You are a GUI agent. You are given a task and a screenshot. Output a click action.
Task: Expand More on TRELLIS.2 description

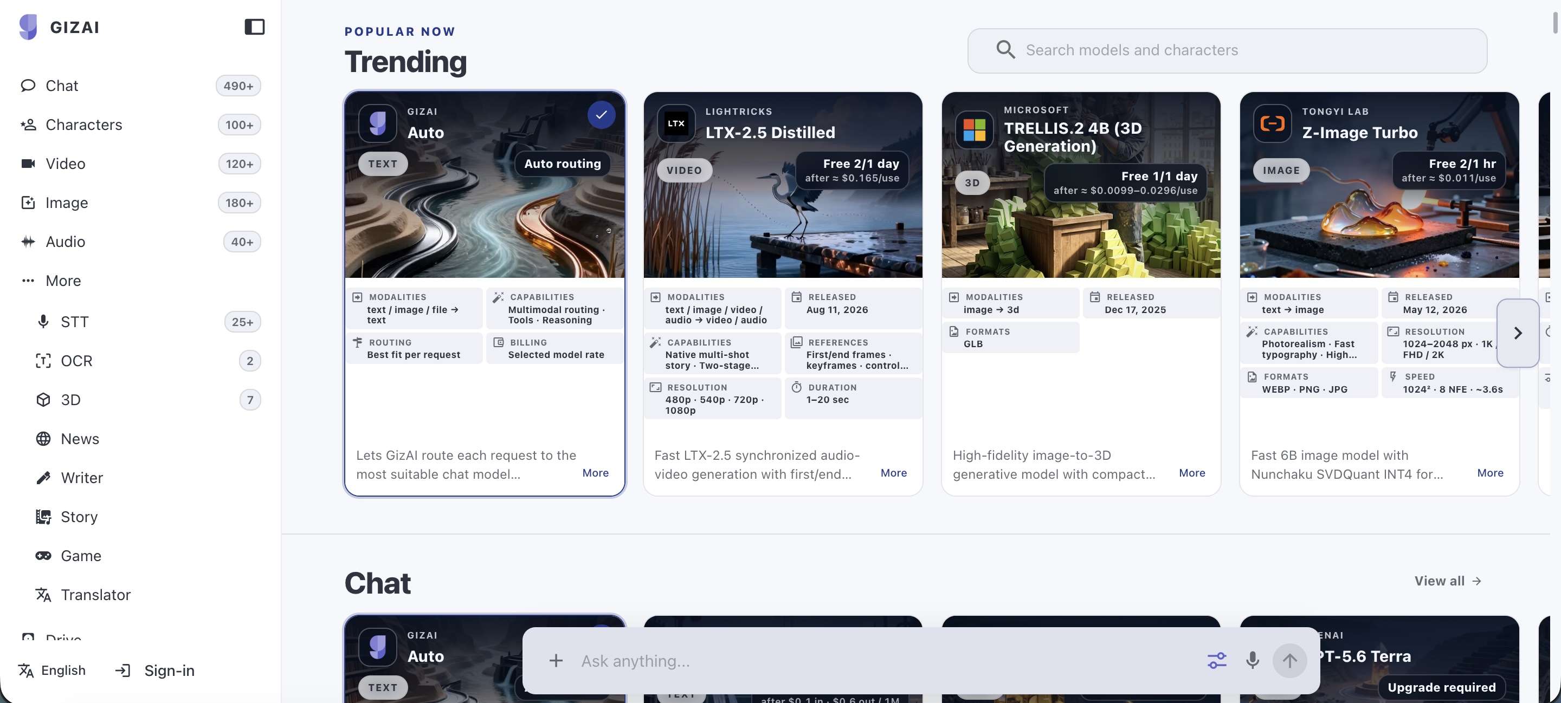1191,473
